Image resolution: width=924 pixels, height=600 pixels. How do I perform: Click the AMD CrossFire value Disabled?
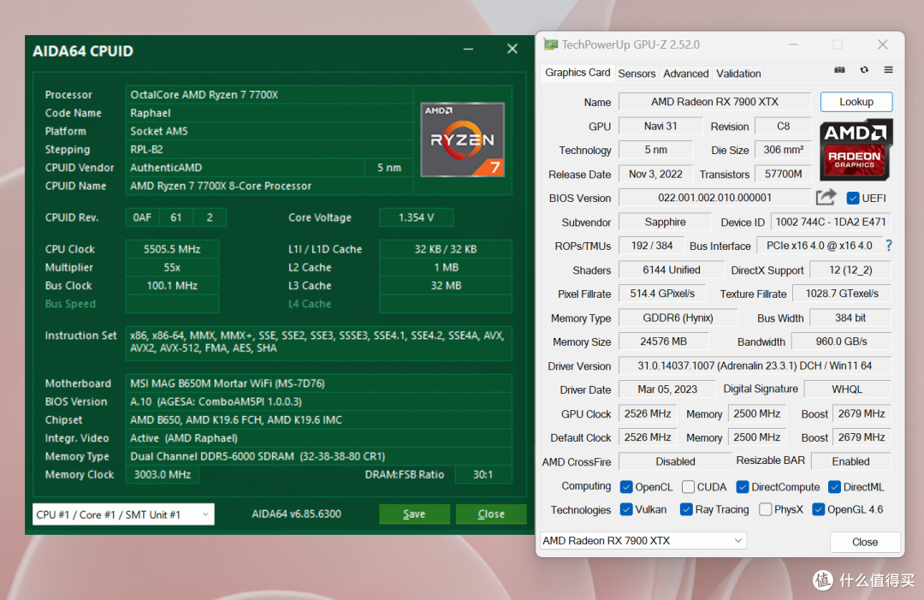tap(675, 461)
